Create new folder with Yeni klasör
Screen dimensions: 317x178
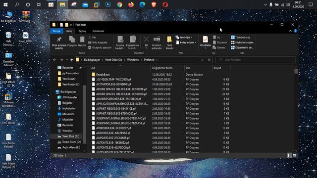click(x=169, y=43)
